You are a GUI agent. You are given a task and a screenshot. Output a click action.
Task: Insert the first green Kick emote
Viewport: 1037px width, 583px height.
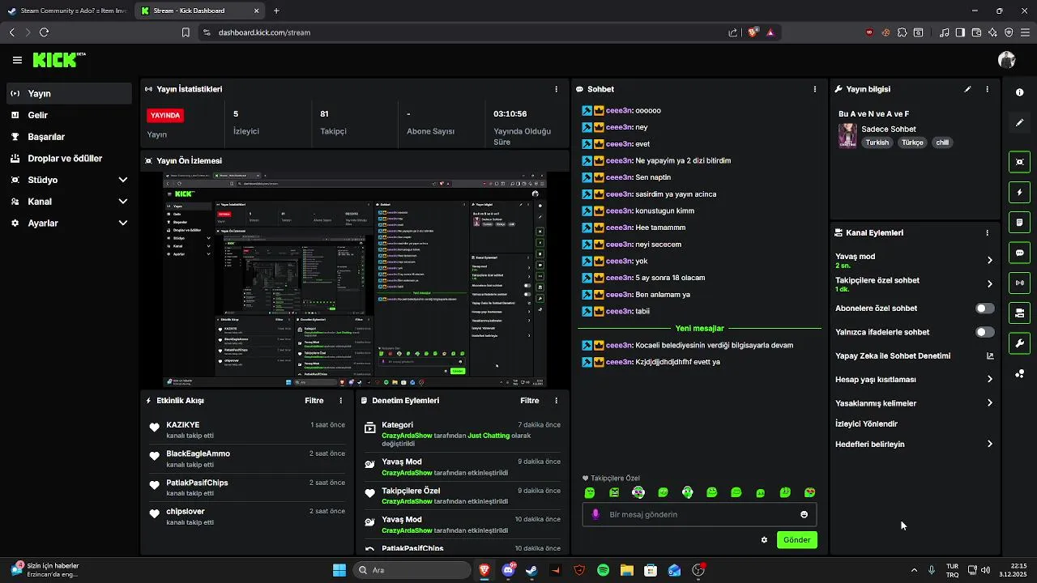click(x=590, y=492)
